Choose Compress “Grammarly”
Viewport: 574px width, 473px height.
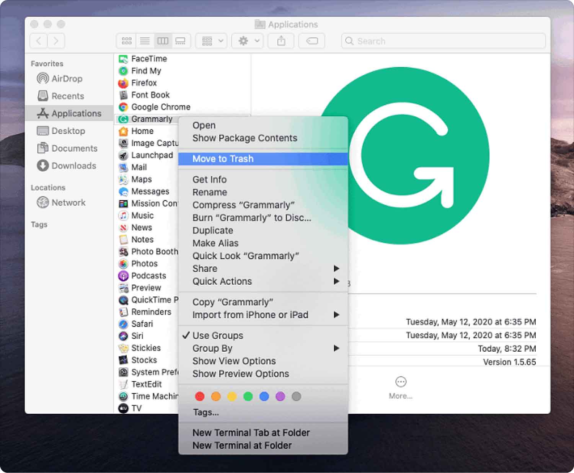tap(263, 205)
